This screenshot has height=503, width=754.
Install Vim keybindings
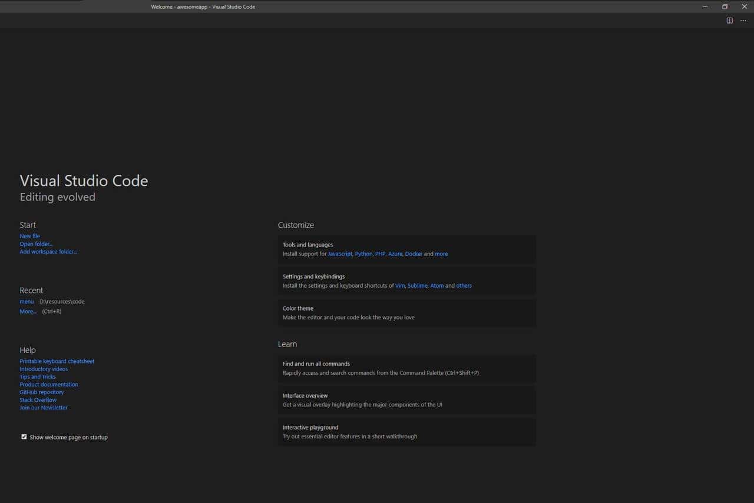(x=400, y=286)
